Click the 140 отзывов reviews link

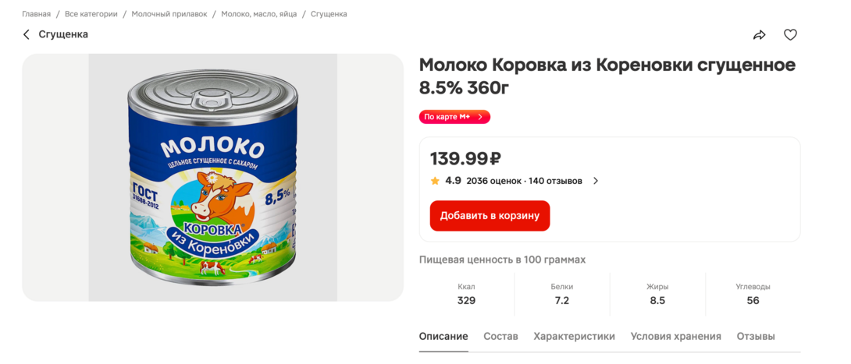[555, 181]
